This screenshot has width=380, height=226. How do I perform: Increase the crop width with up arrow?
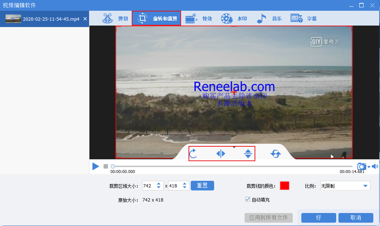pyautogui.click(x=159, y=184)
